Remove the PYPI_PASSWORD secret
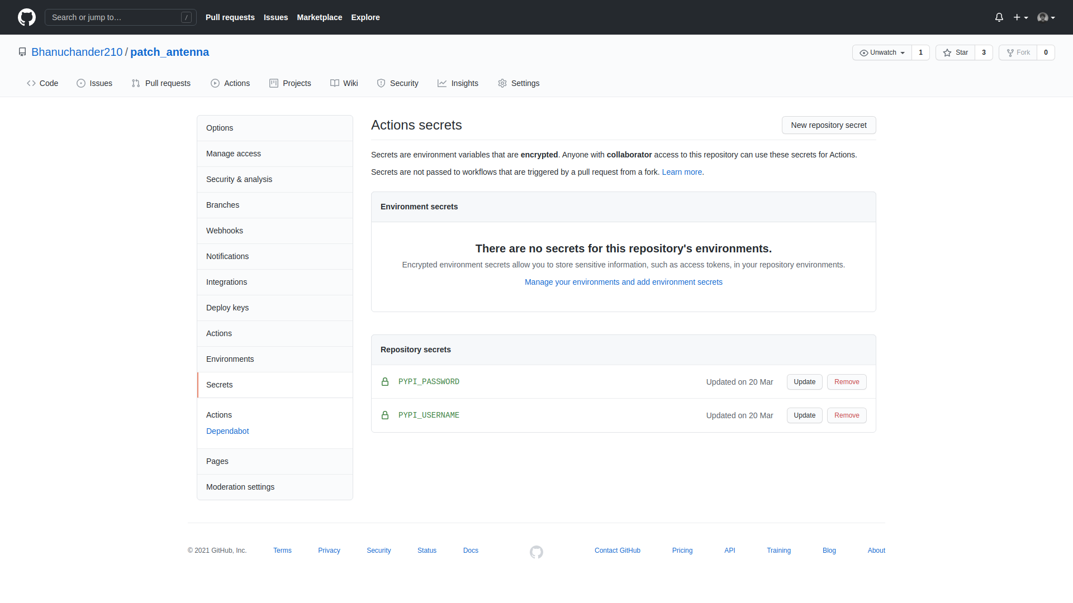The image size is (1073, 603). coord(847,382)
